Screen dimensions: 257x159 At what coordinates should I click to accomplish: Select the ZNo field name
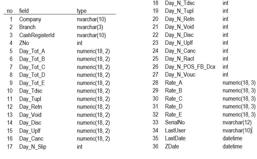pyautogui.click(x=25, y=43)
